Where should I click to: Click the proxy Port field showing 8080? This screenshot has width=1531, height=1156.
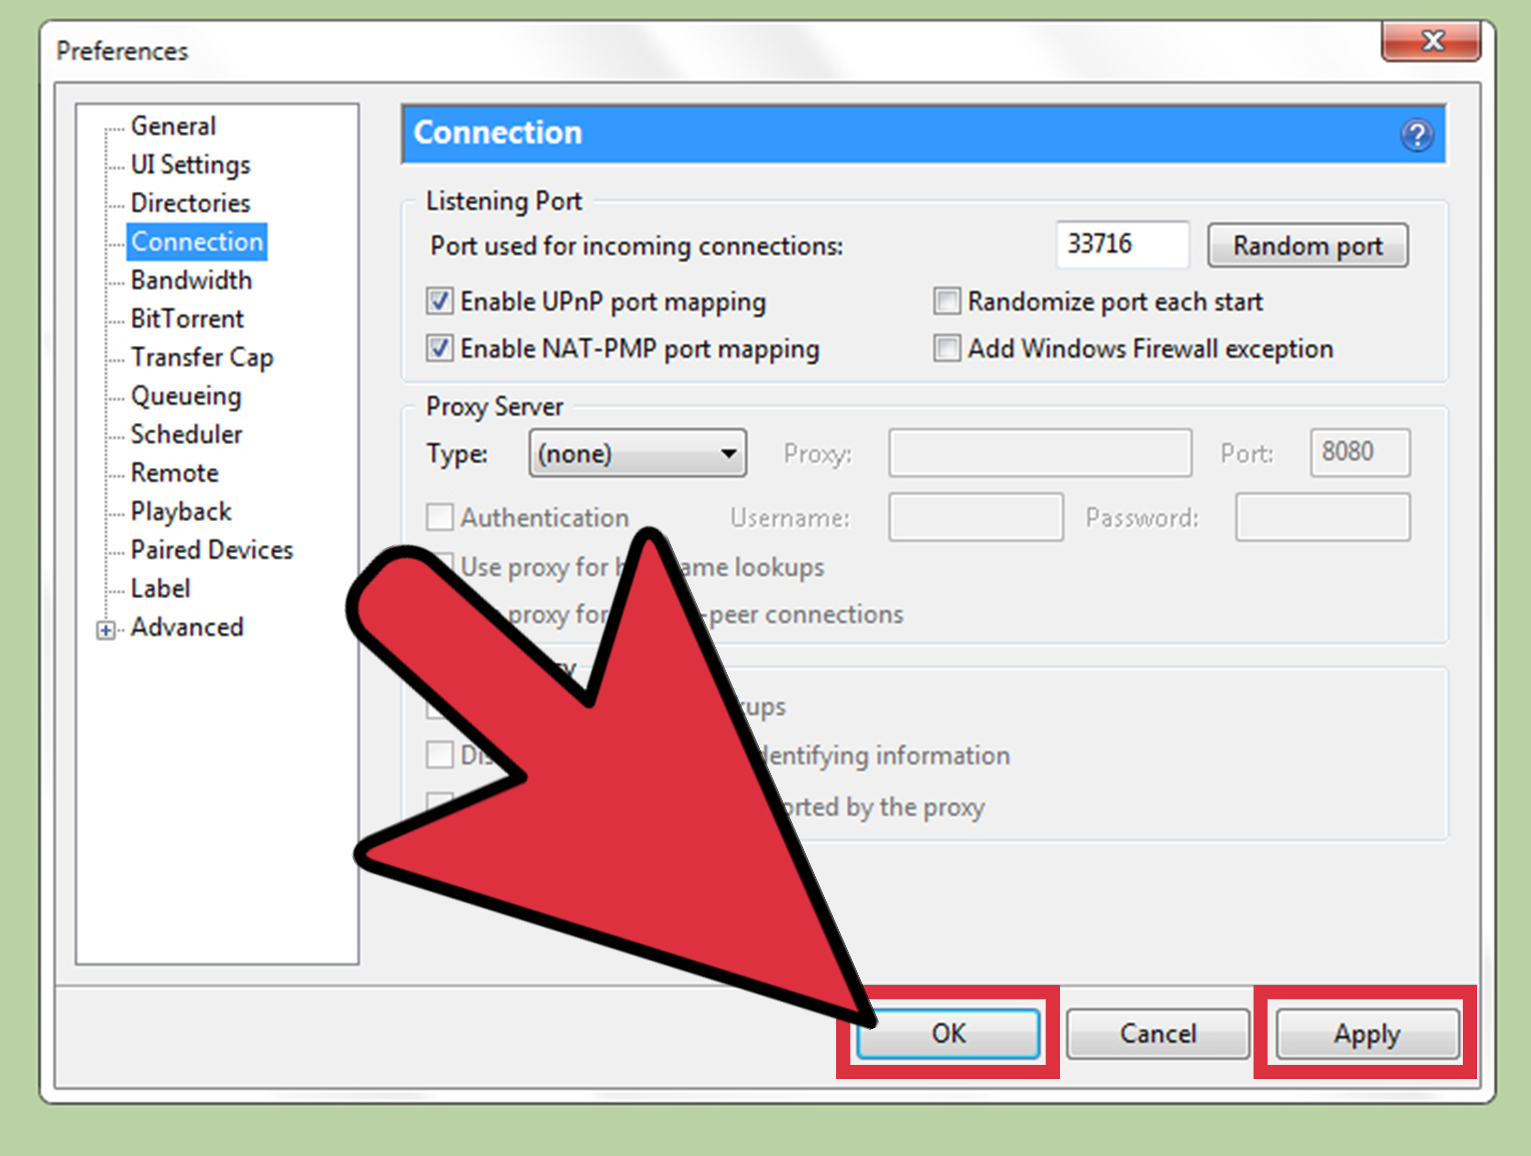pyautogui.click(x=1359, y=453)
